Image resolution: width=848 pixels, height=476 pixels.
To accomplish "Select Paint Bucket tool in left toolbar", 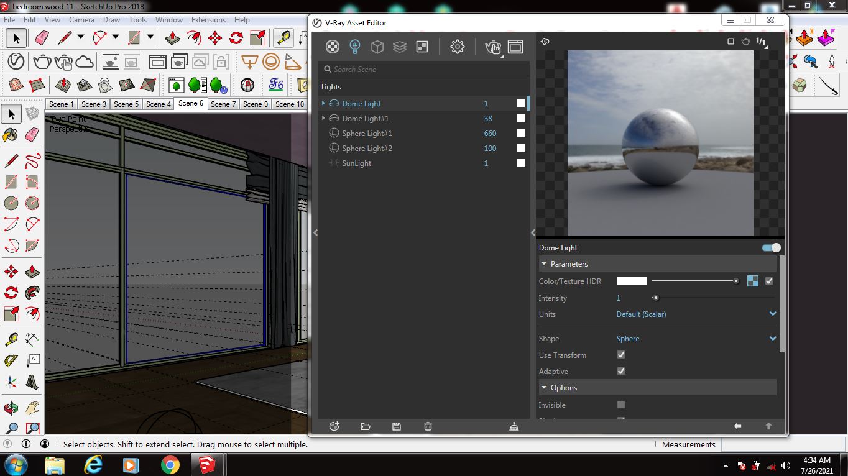I will click(11, 135).
